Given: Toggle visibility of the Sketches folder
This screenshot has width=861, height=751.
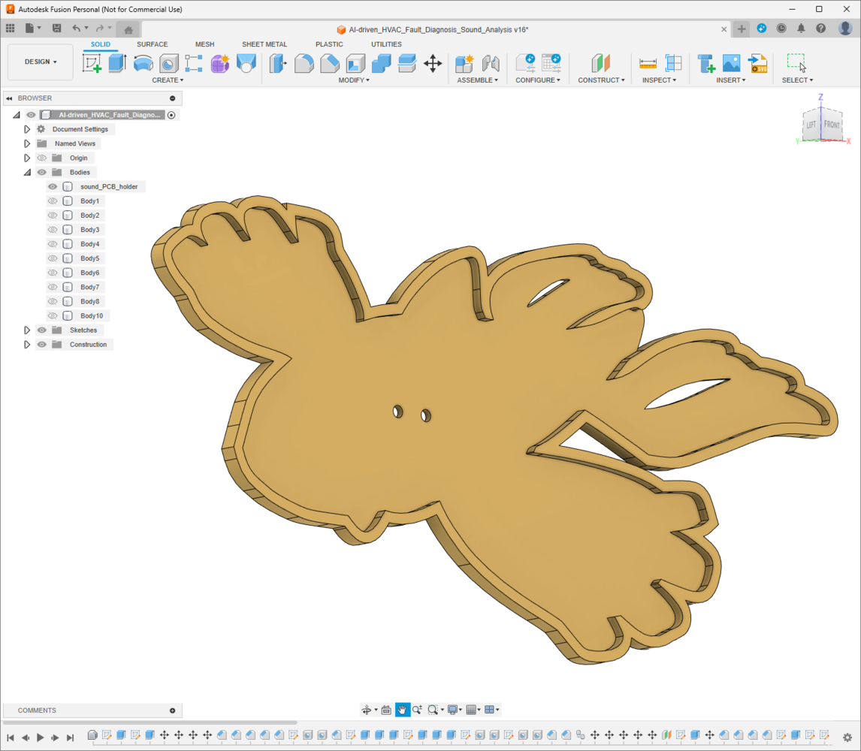Looking at the screenshot, I should click(x=42, y=330).
